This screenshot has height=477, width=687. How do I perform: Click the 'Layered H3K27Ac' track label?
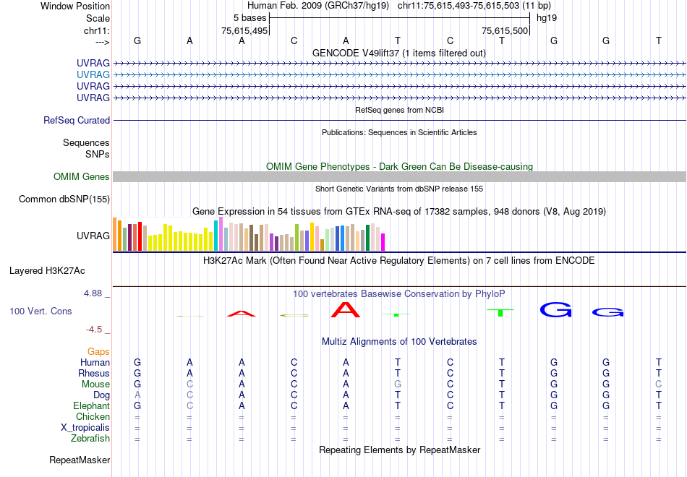tap(47, 271)
